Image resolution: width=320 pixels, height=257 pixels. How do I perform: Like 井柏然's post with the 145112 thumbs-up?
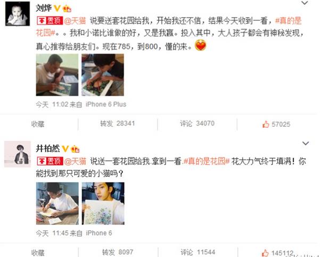tap(277, 253)
